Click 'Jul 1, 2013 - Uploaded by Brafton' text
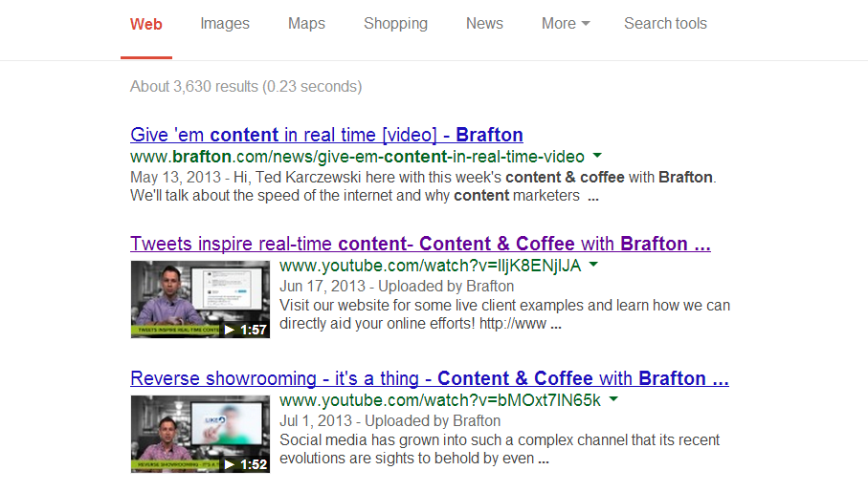Viewport: 868px width, 492px height. tap(390, 421)
